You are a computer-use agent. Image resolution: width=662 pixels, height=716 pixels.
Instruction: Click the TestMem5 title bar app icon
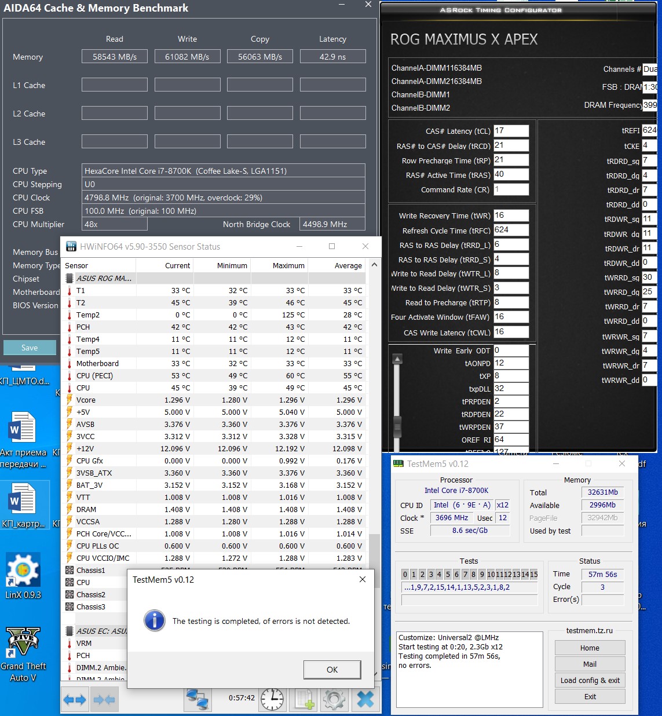tap(398, 463)
